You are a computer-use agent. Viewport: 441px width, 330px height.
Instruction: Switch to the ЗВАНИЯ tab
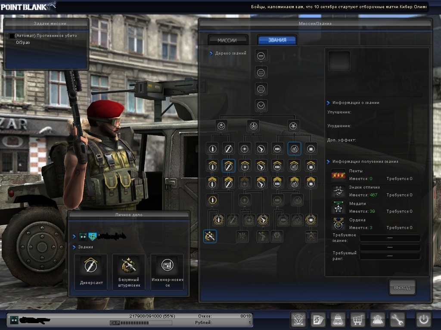277,40
